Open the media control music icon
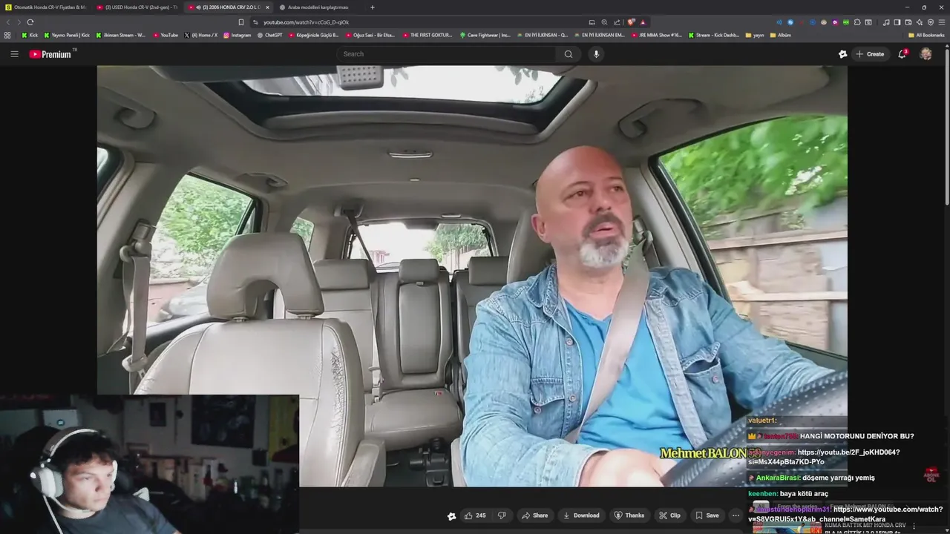Screen dimensions: 950x534 point(886,22)
